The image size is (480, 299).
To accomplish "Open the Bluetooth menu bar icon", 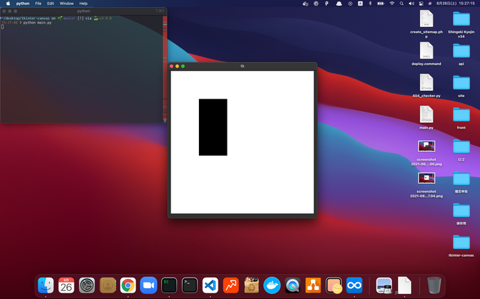I will click(370, 3).
